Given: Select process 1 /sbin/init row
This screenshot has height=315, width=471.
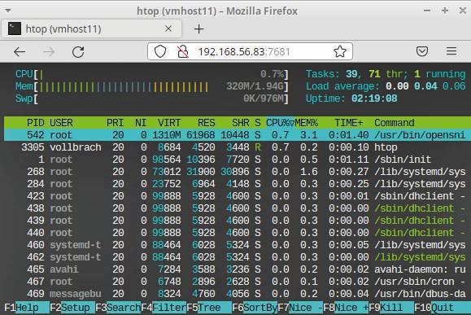Looking at the screenshot, I should 238,160.
